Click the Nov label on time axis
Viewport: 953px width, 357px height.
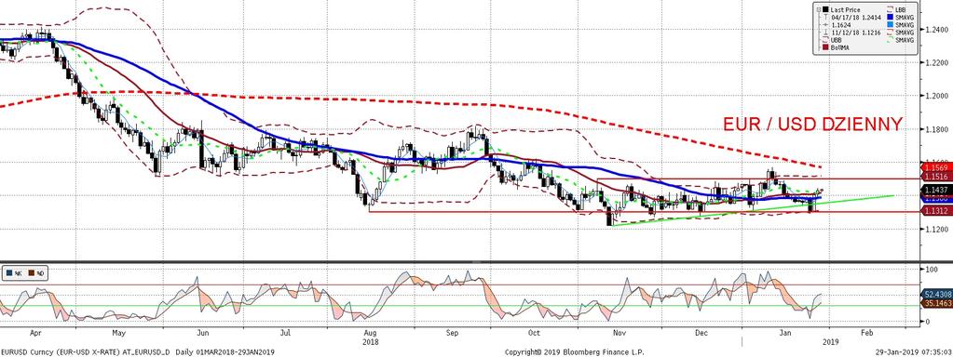[619, 333]
